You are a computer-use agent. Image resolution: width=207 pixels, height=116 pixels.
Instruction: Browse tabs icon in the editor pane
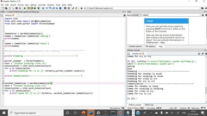(2, 15)
